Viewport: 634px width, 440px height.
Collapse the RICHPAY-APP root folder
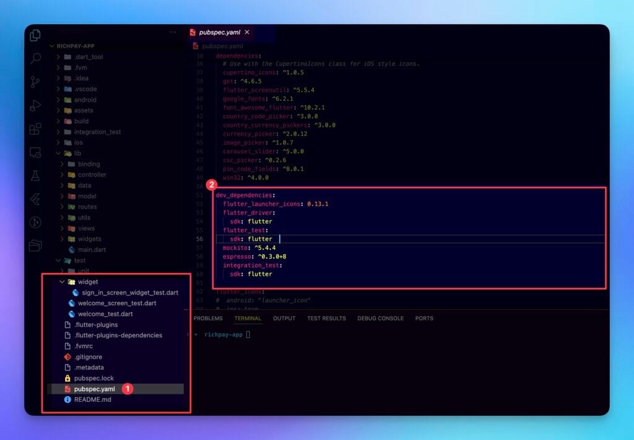pos(52,46)
